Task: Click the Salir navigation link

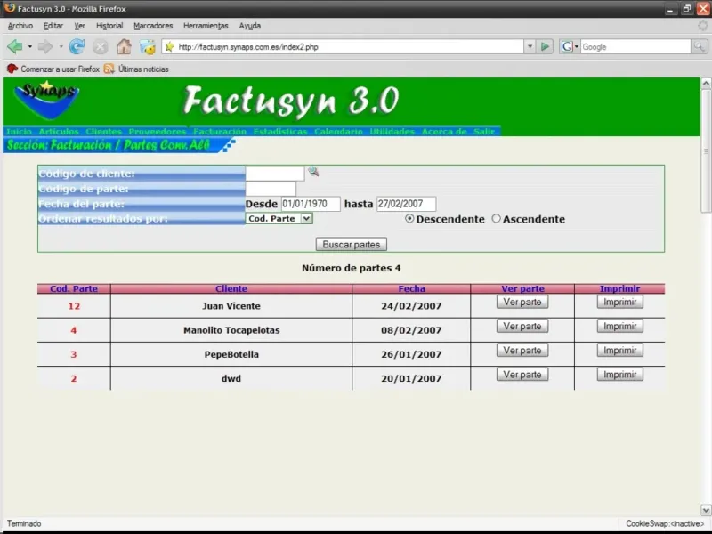Action: pos(484,131)
